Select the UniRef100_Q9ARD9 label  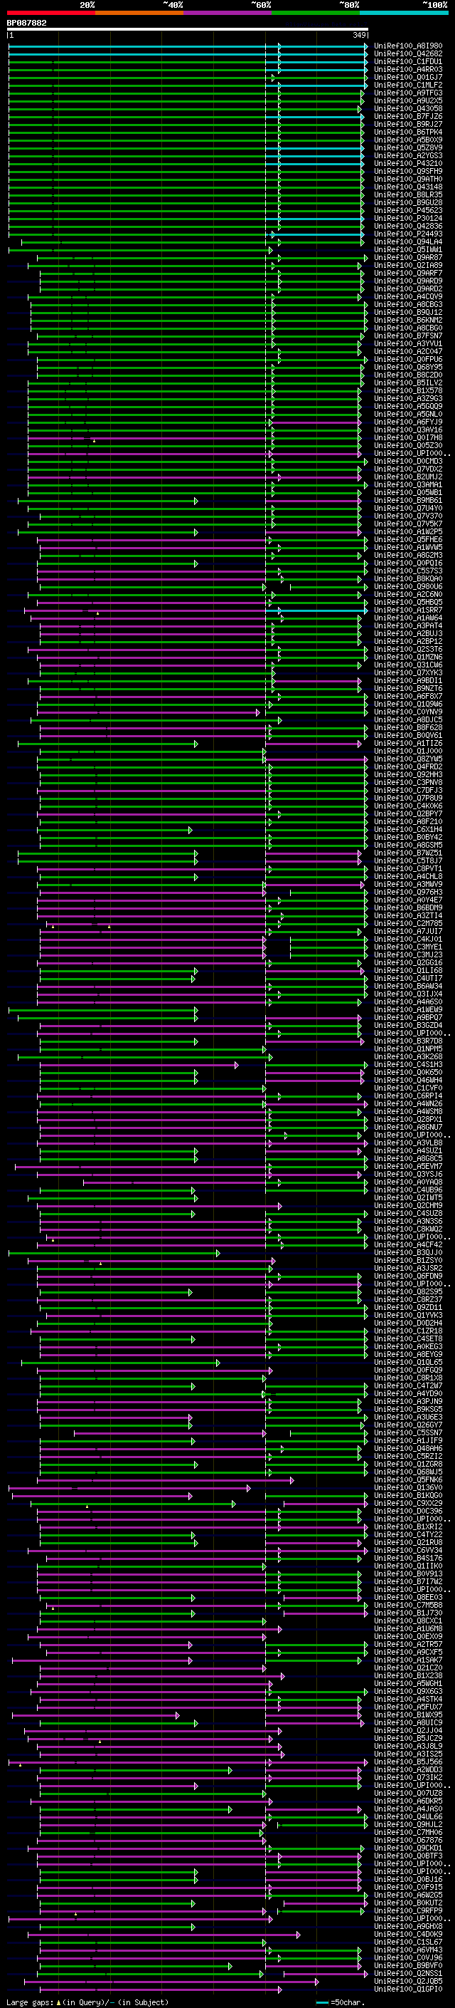(408, 281)
